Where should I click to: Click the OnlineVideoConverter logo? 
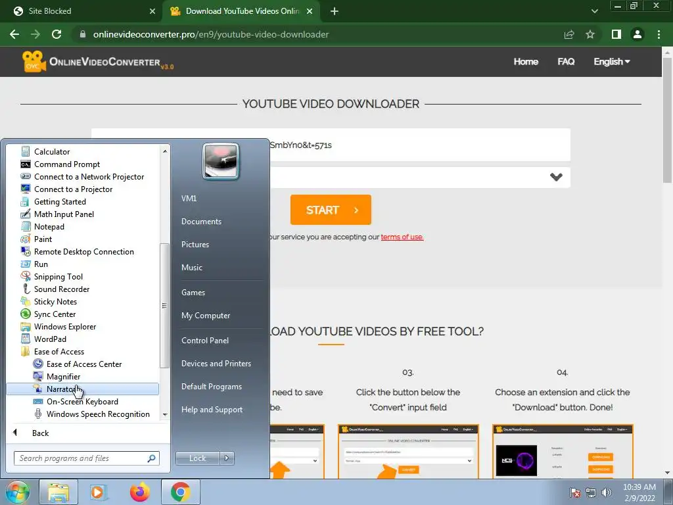98,62
